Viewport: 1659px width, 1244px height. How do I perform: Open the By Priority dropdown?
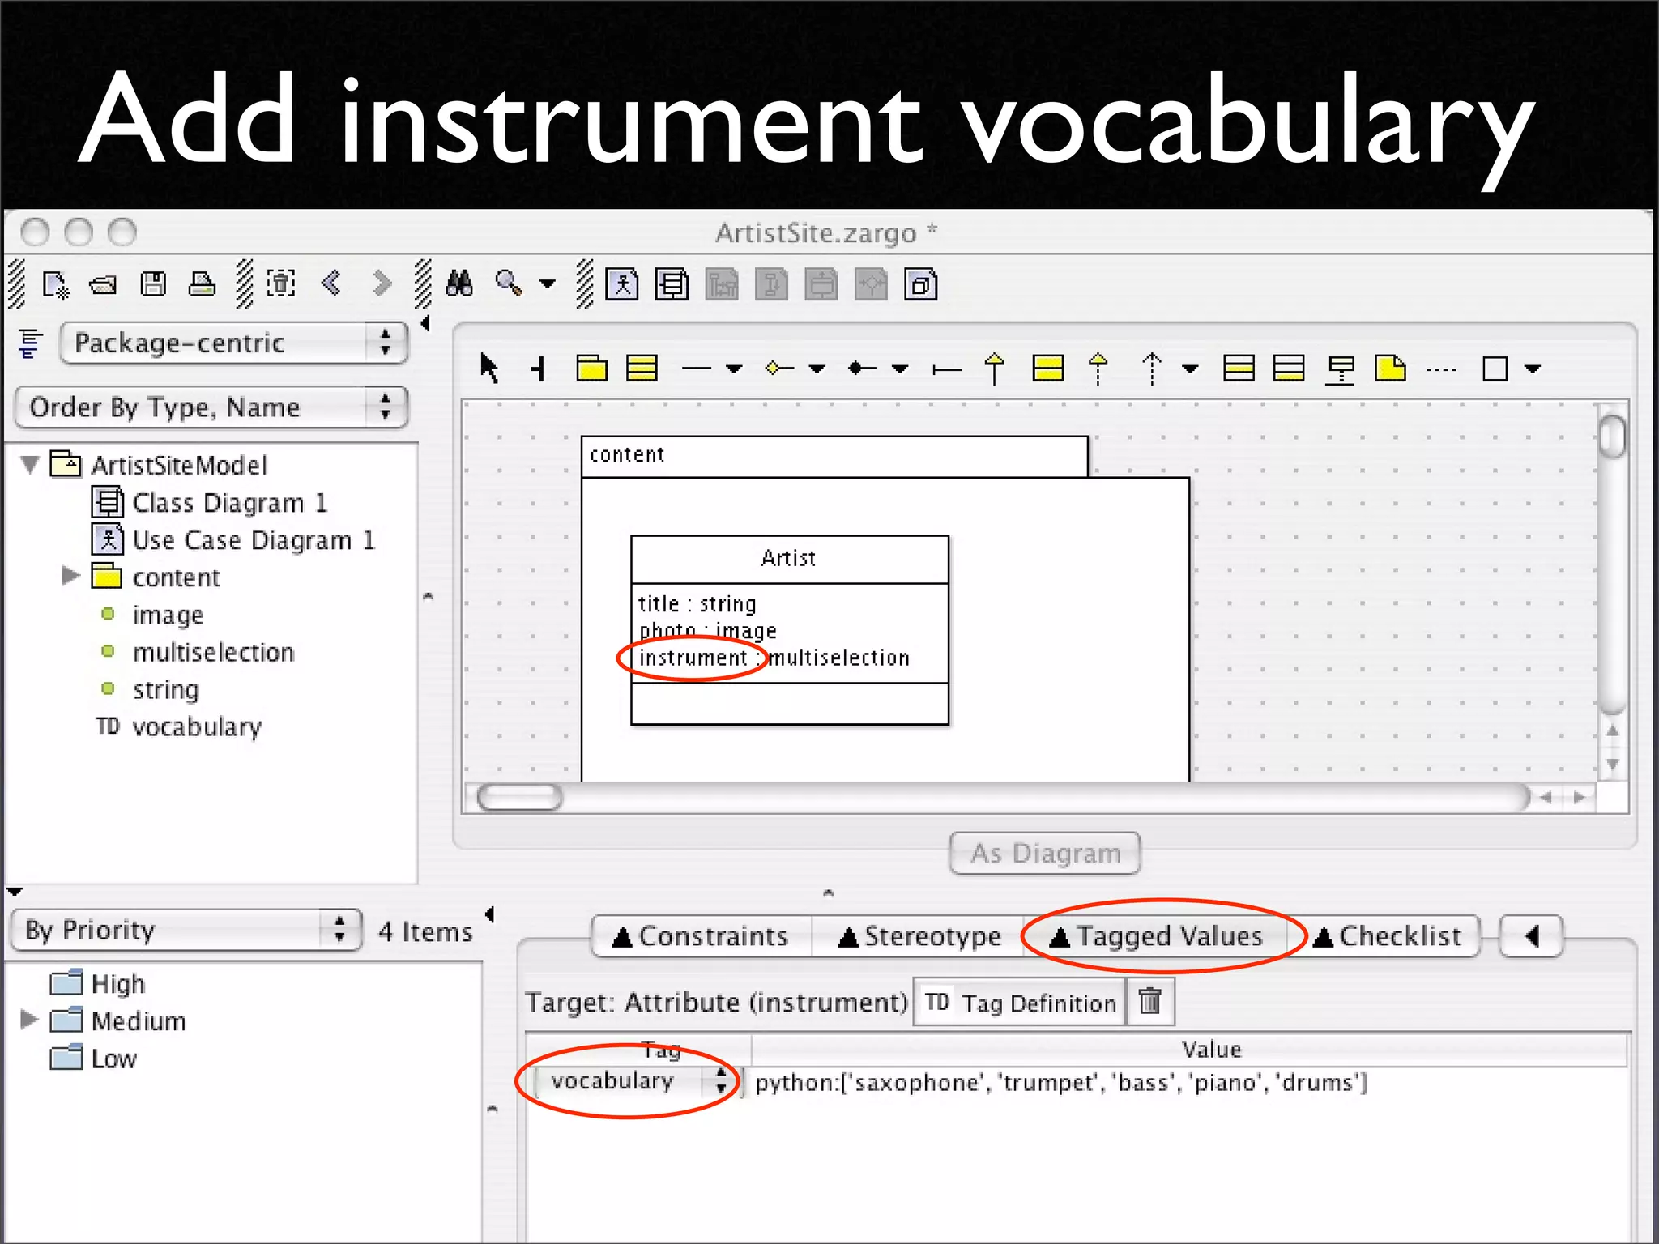[186, 930]
